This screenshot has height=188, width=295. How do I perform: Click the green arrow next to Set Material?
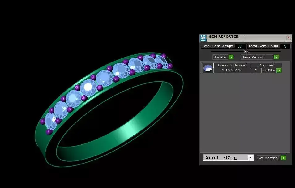(x=283, y=158)
